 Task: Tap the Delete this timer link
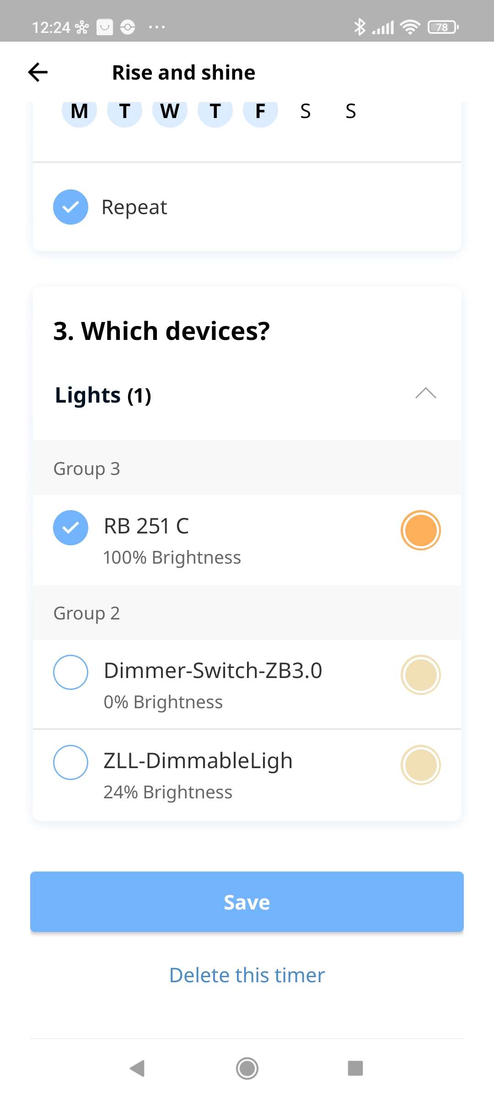point(247,975)
